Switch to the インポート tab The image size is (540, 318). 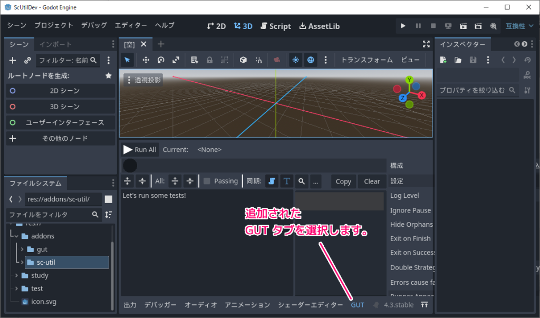[x=55, y=44]
